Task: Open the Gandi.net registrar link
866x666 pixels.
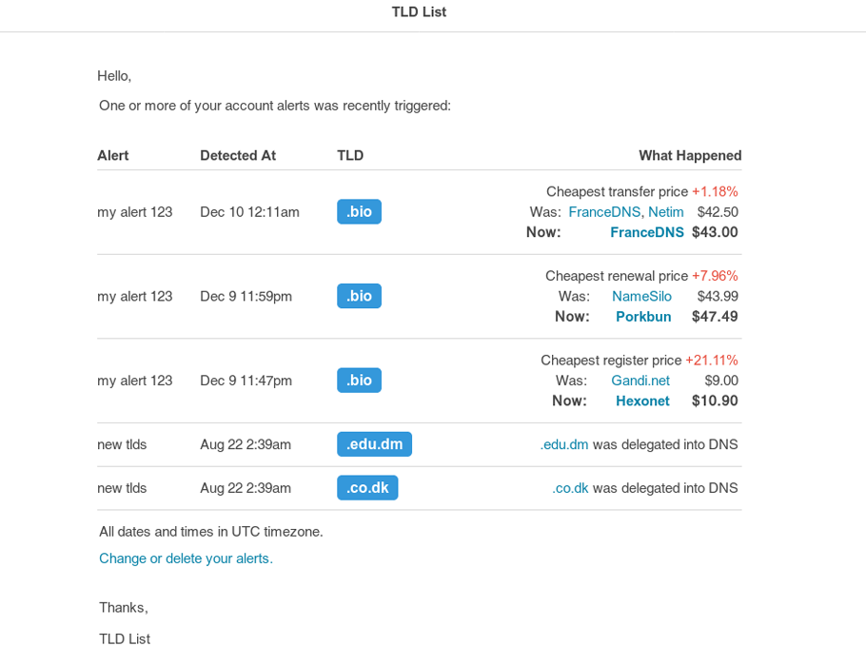Action: (x=640, y=381)
